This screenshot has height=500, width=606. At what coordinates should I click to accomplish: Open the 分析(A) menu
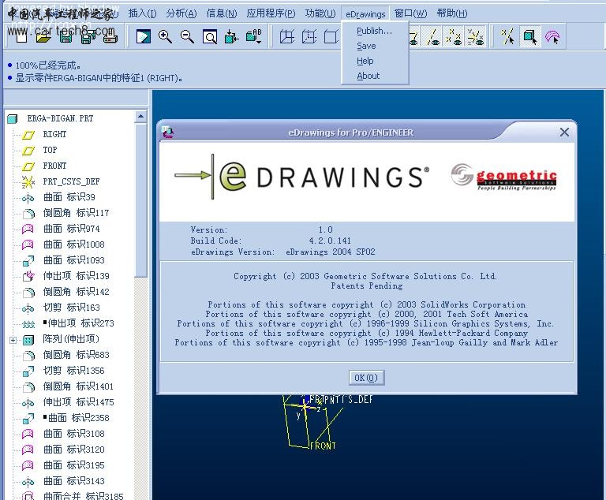(181, 13)
